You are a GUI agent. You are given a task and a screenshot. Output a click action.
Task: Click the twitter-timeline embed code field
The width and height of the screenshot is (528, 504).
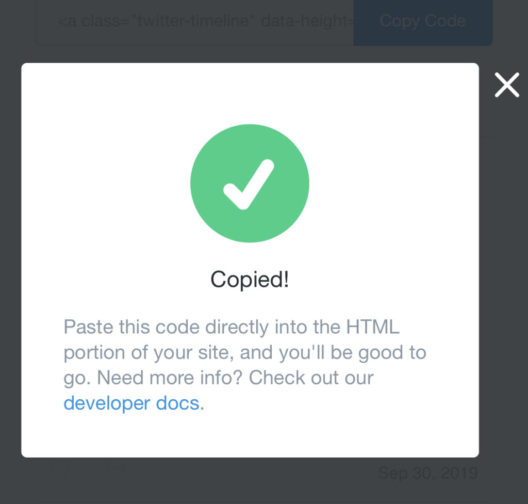196,22
